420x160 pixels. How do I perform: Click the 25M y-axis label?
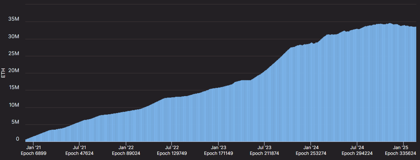click(x=14, y=53)
